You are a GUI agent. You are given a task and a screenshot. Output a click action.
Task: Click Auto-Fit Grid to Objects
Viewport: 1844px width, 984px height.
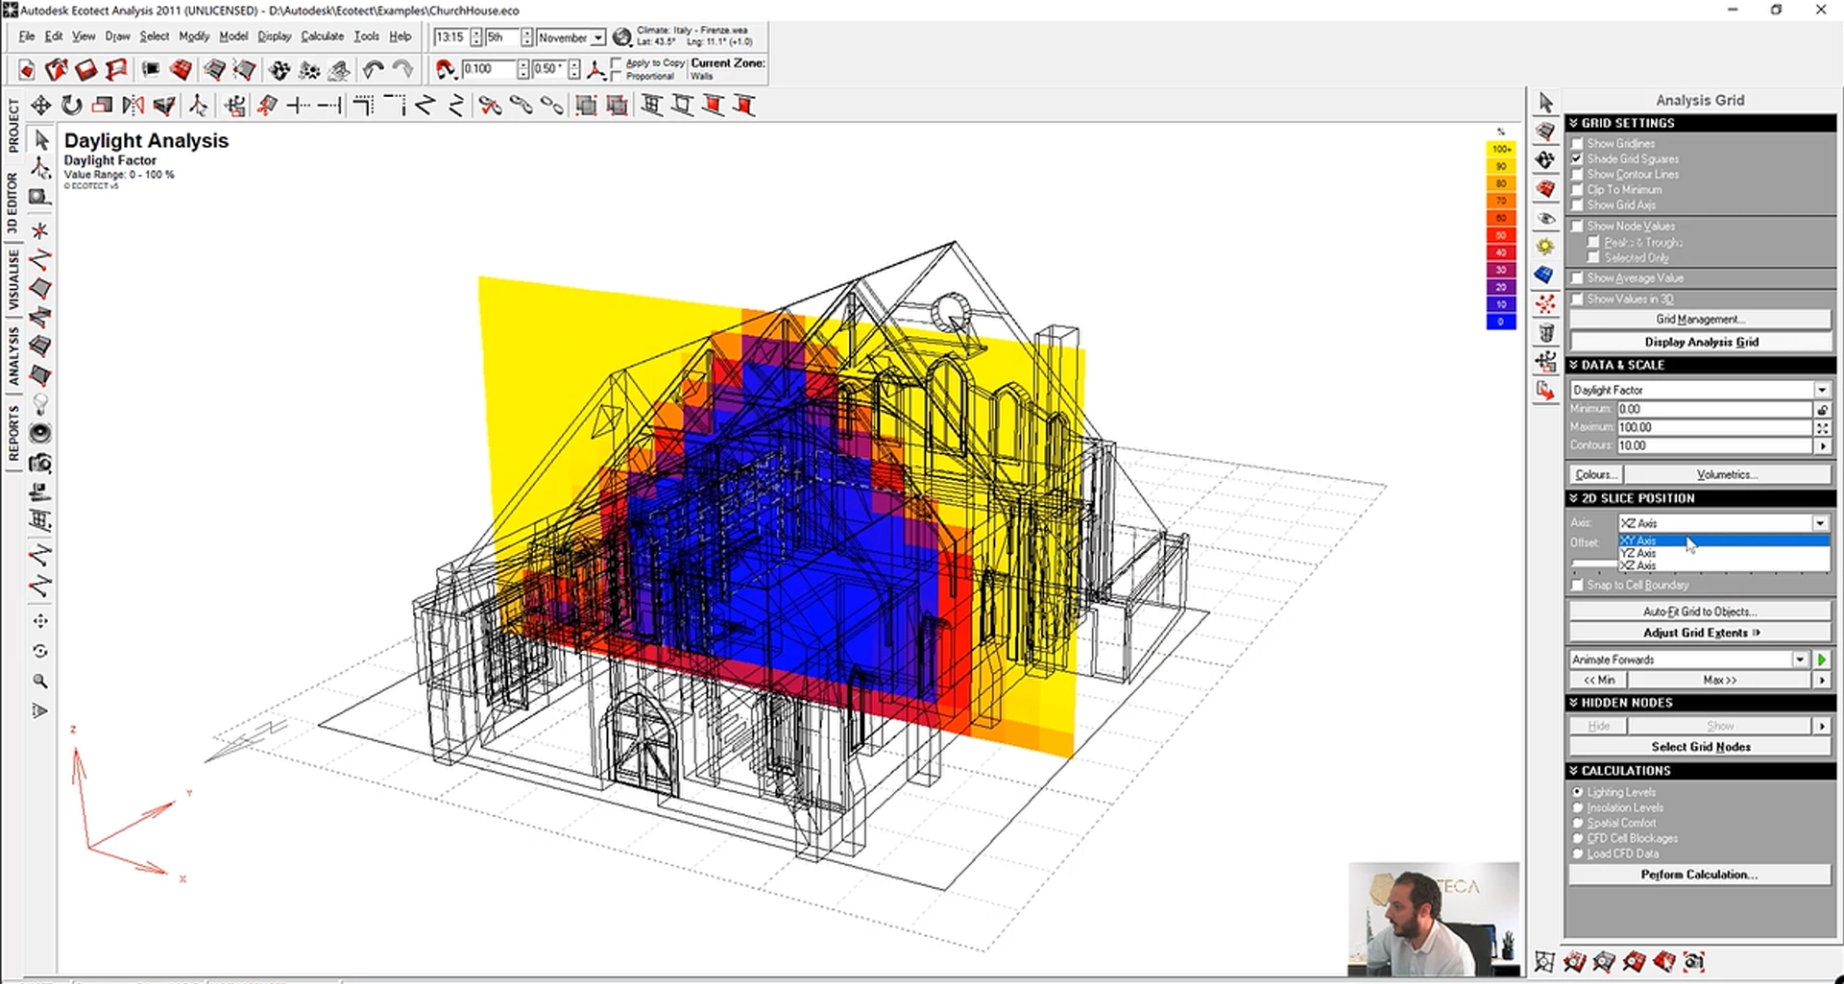coord(1700,612)
